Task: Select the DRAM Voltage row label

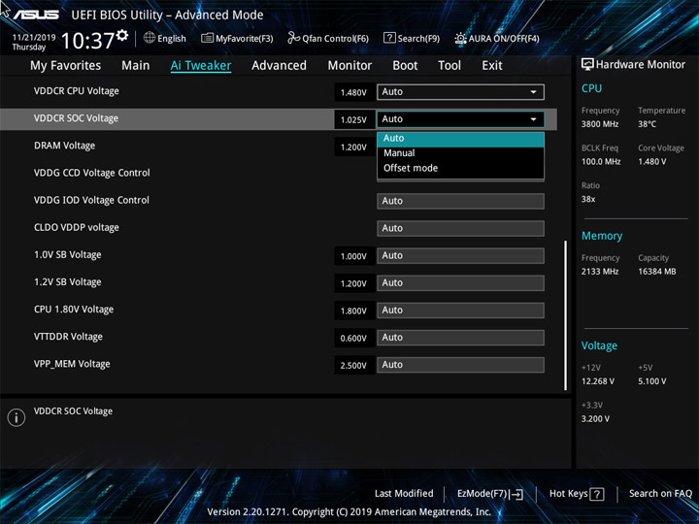Action: [x=64, y=146]
